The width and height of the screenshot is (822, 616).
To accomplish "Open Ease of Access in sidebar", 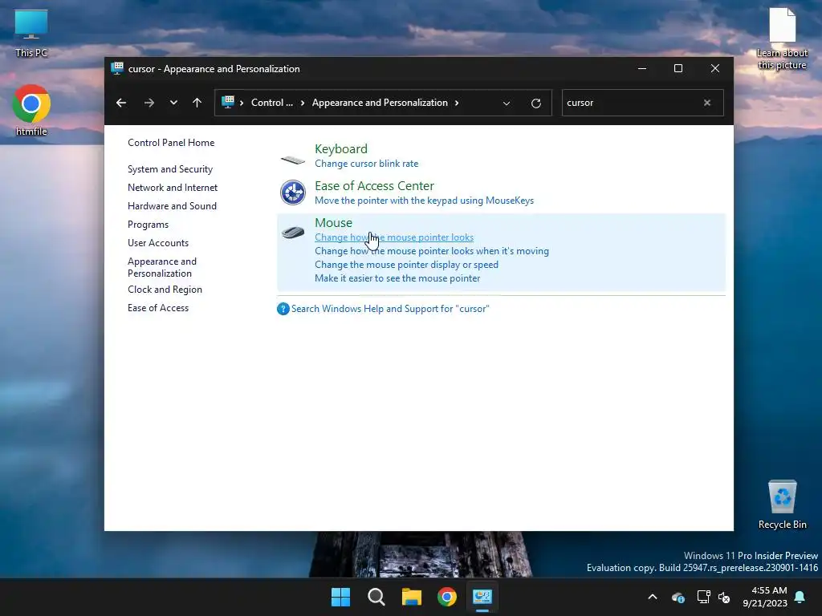I will [158, 308].
